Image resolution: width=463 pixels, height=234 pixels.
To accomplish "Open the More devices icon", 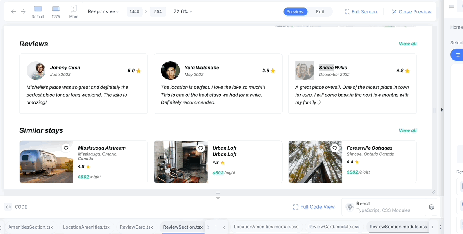I will 74,9.
